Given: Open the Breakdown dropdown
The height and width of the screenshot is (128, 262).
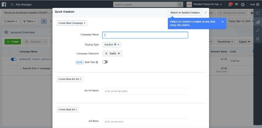Looking at the screenshot, I should point(225,42).
